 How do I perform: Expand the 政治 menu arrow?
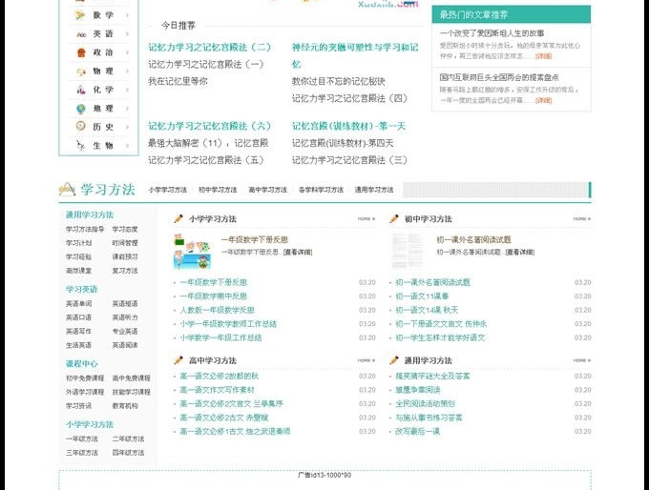coord(127,52)
